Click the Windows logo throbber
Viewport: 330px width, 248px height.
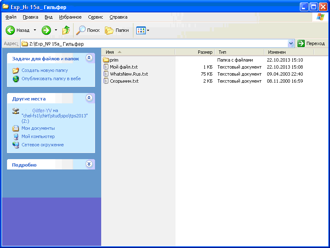(x=321, y=17)
